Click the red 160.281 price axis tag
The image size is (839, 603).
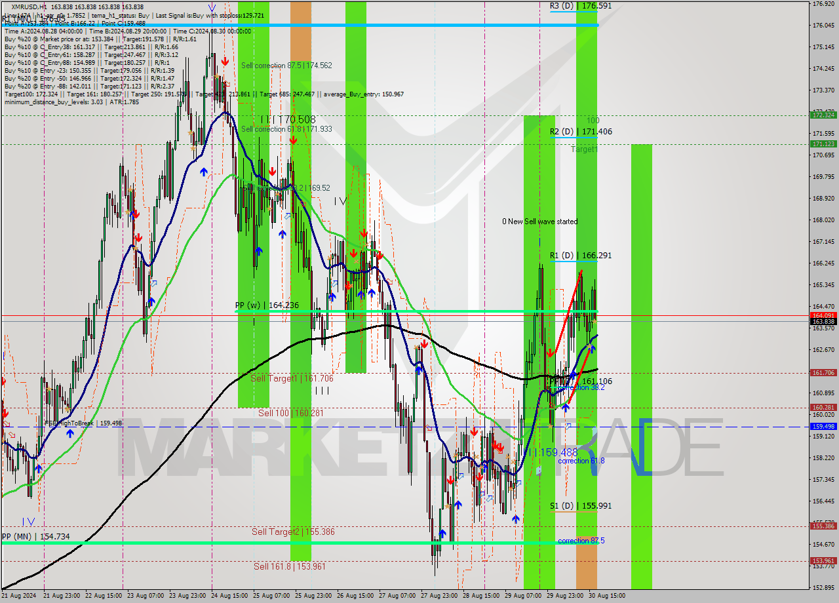pyautogui.click(x=823, y=407)
